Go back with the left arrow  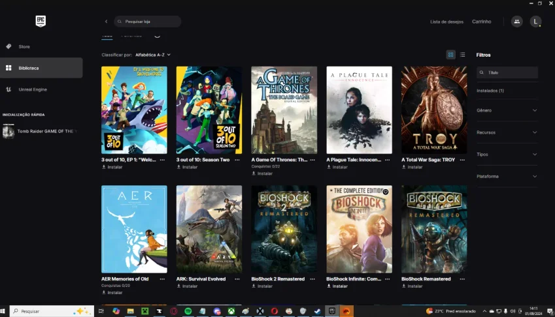click(x=106, y=22)
